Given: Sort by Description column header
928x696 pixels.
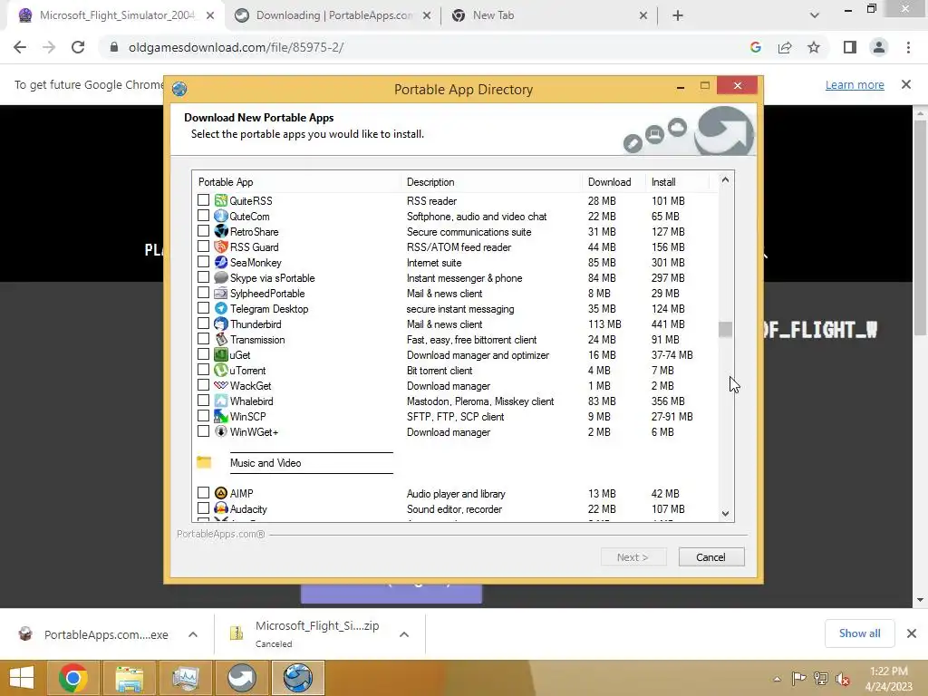Looking at the screenshot, I should point(491,181).
